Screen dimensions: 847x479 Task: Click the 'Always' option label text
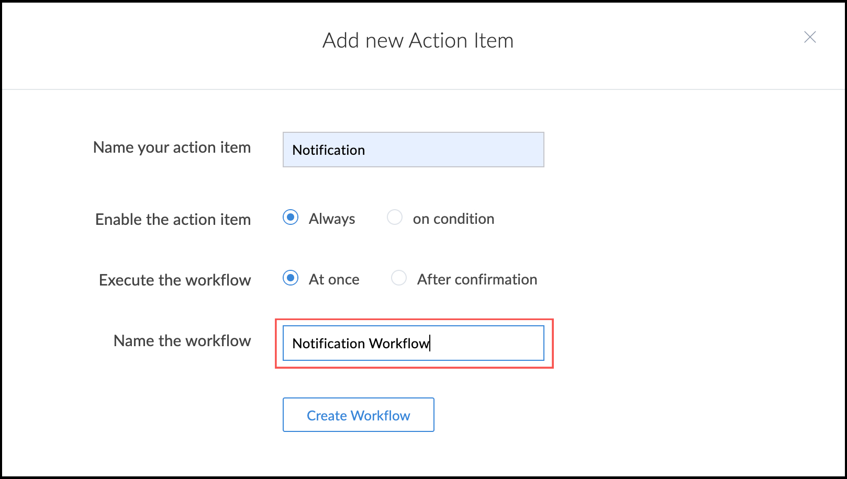(332, 219)
